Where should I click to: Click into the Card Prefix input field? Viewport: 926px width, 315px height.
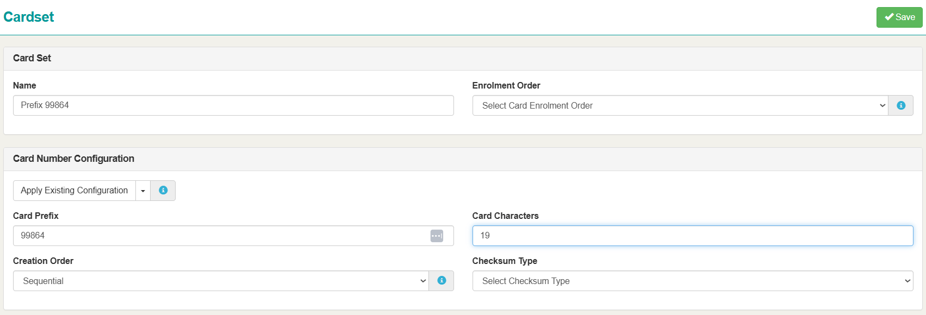[x=217, y=236]
